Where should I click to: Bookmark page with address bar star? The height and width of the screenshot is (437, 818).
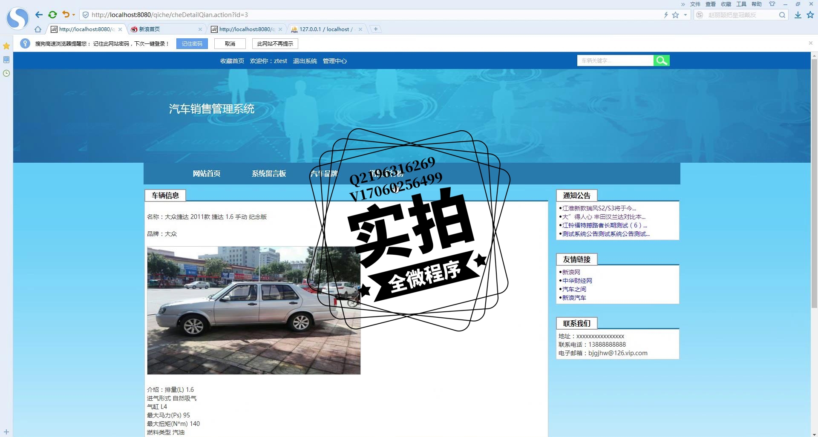click(675, 15)
